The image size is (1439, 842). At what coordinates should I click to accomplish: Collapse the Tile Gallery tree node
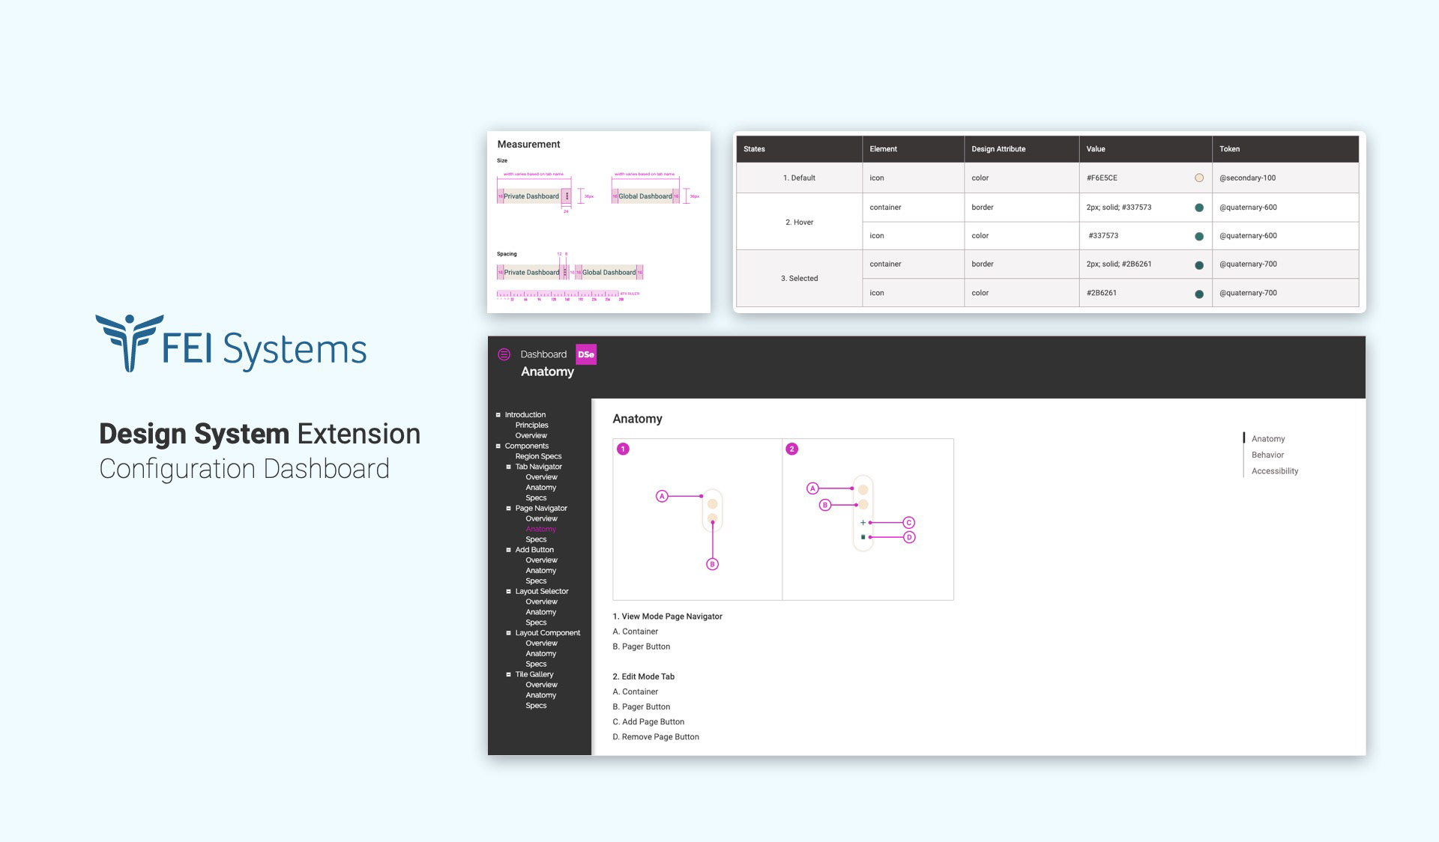509,675
